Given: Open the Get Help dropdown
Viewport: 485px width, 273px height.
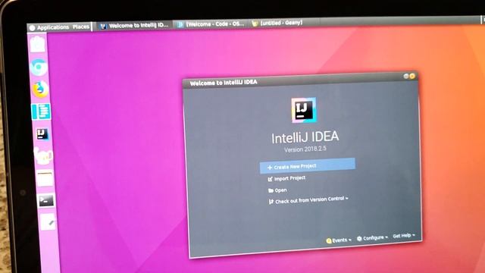Looking at the screenshot, I should tap(404, 236).
